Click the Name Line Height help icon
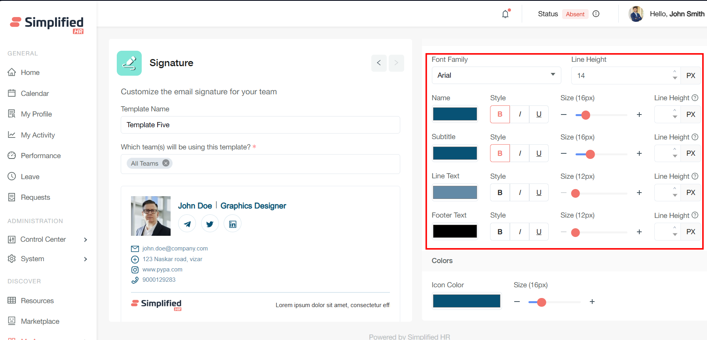 coord(695,98)
